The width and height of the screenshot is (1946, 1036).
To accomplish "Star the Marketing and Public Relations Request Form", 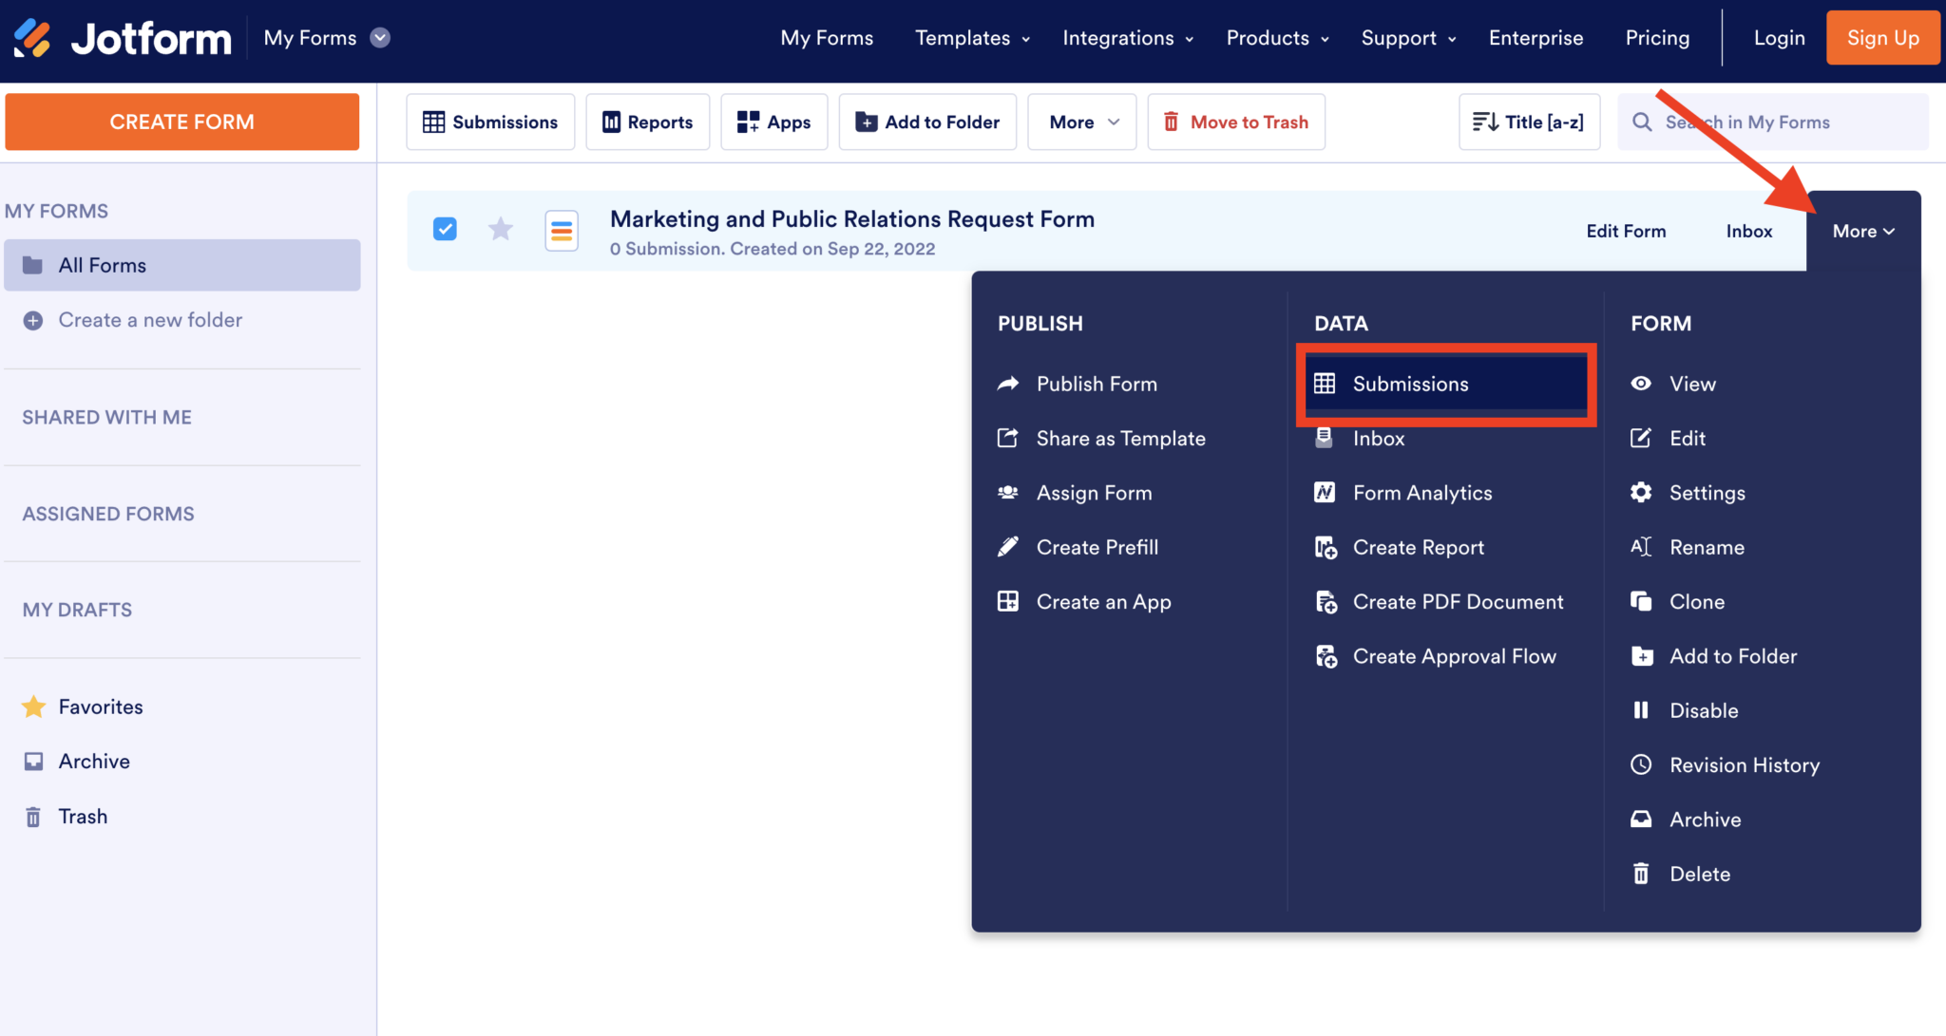I will pyautogui.click(x=500, y=229).
